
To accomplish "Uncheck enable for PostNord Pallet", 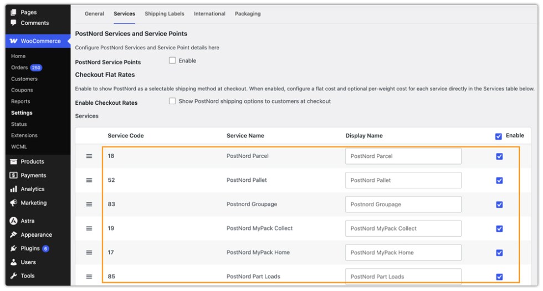I will click(499, 180).
